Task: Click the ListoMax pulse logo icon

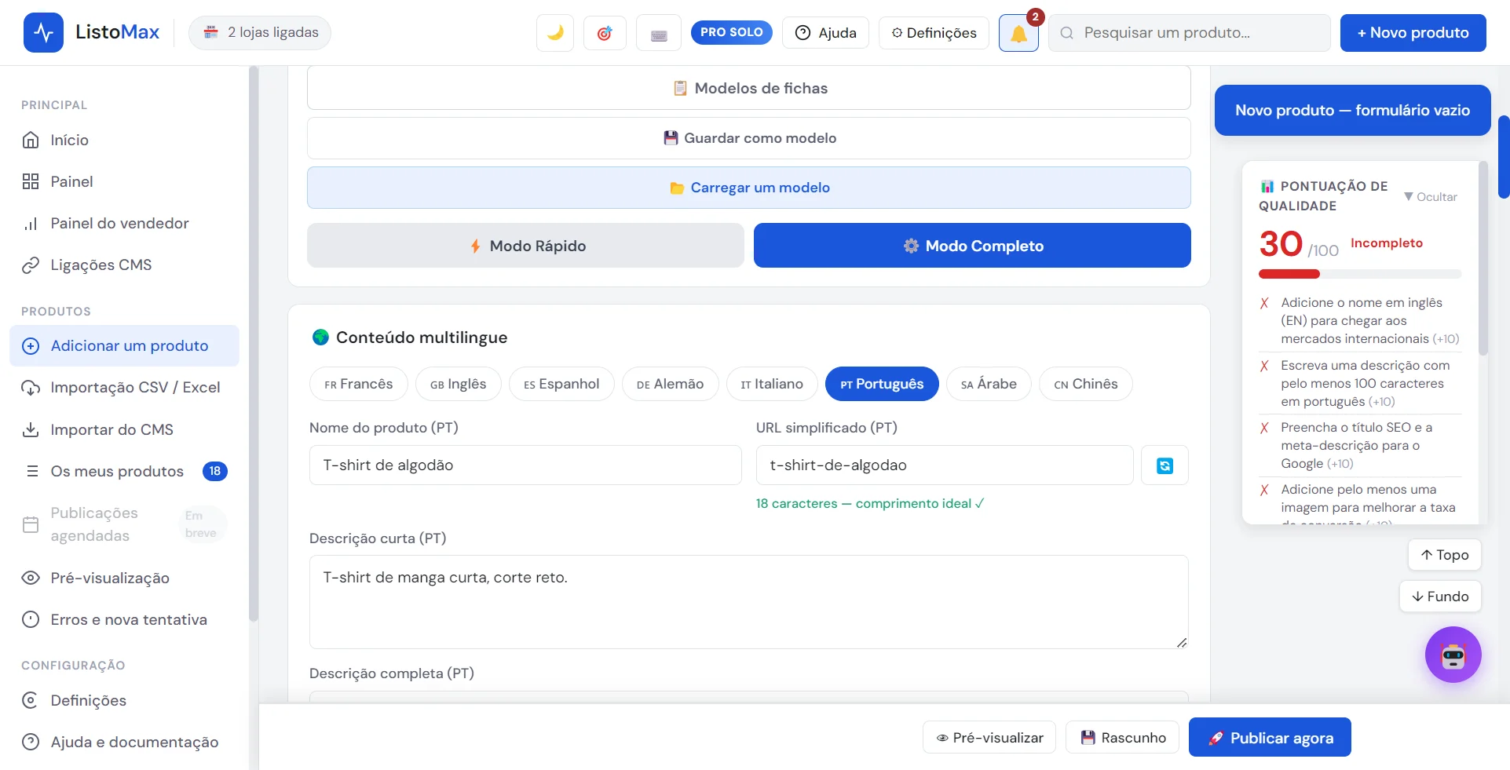Action: point(43,32)
